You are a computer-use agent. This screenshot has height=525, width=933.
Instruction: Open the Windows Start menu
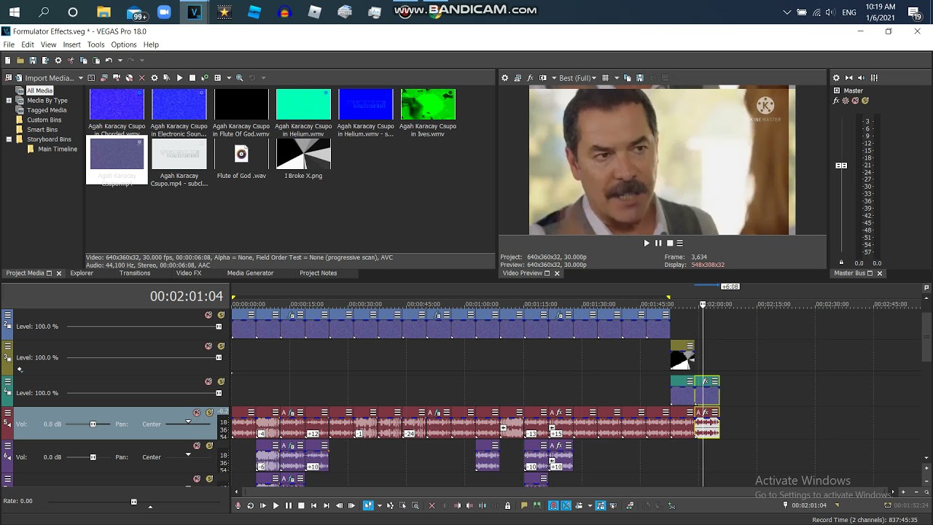pyautogui.click(x=14, y=12)
